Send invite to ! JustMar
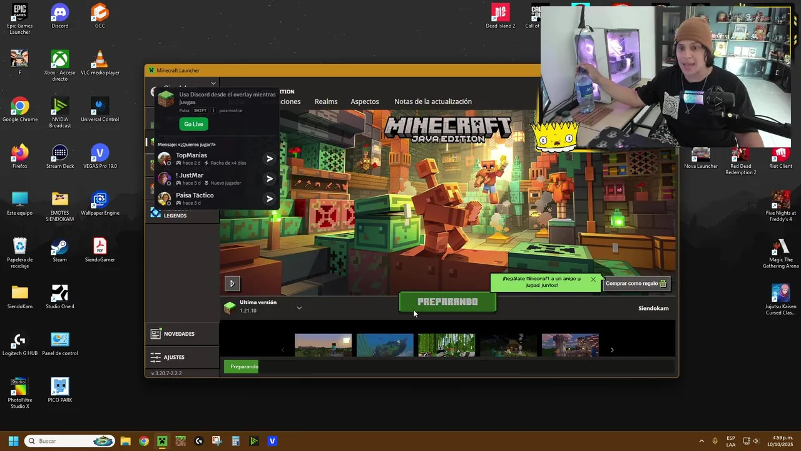Viewport: 801px width, 451px height. (x=270, y=179)
